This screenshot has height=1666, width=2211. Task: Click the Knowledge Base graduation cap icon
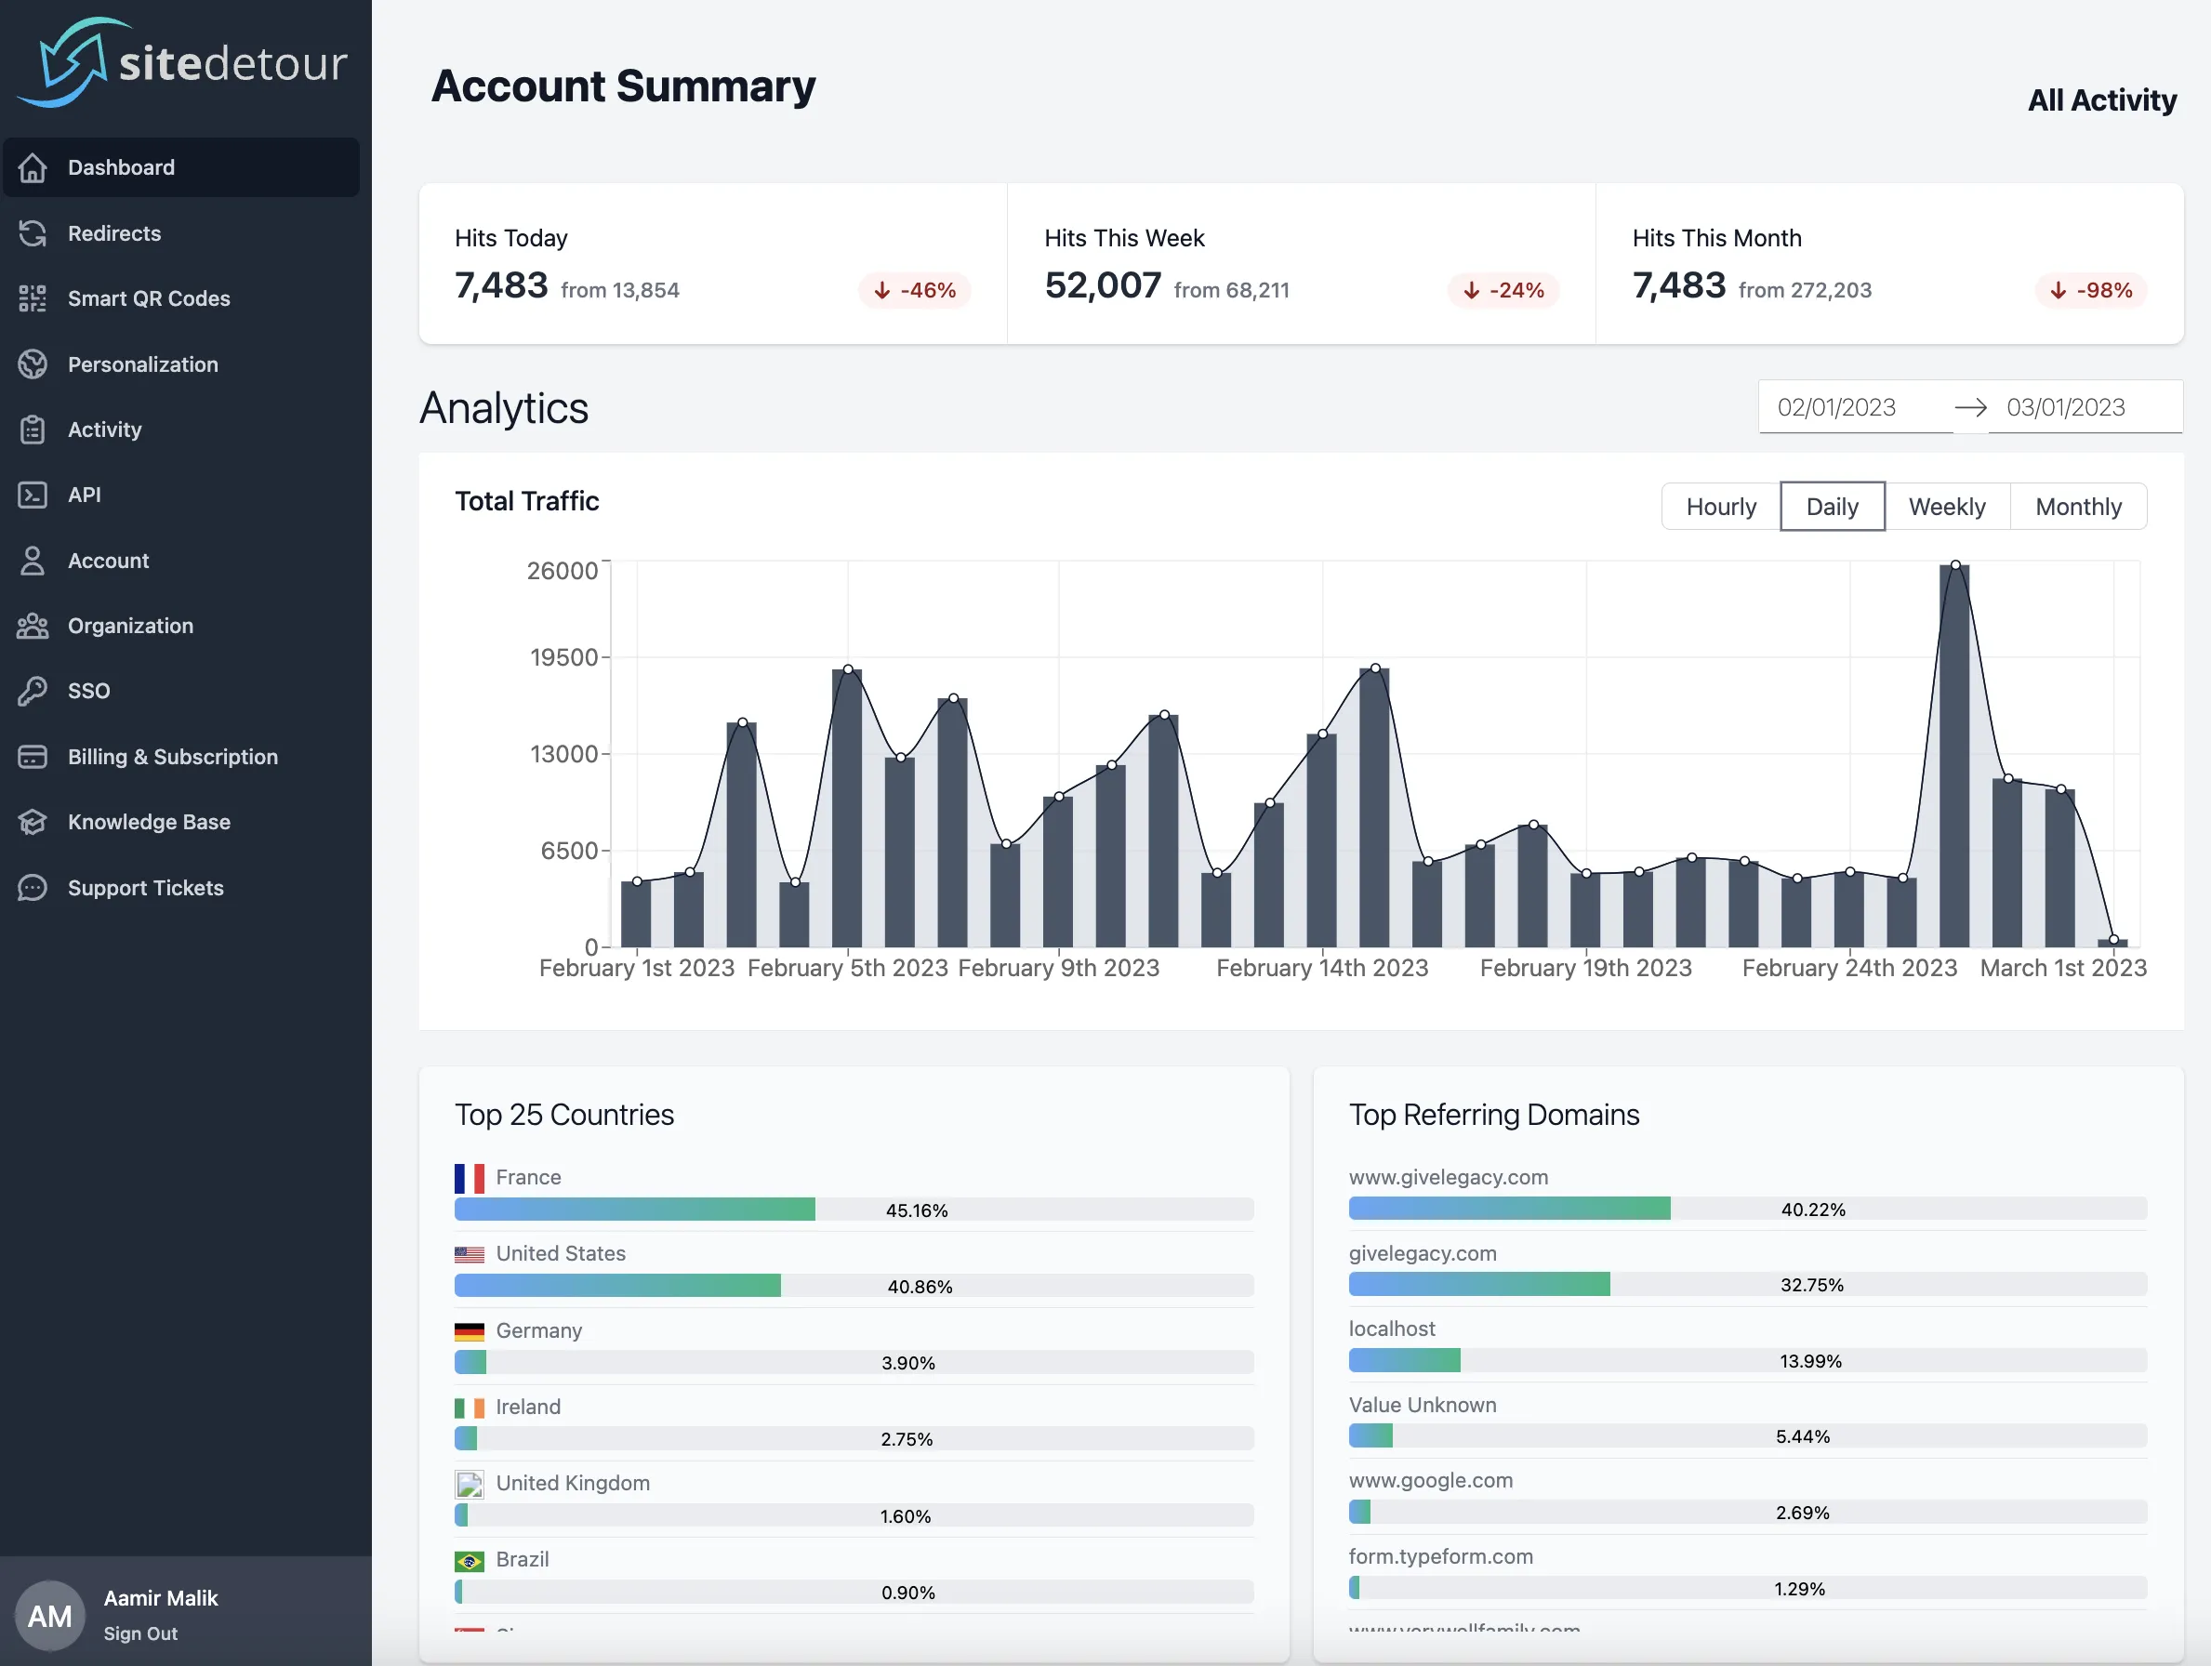[33, 822]
